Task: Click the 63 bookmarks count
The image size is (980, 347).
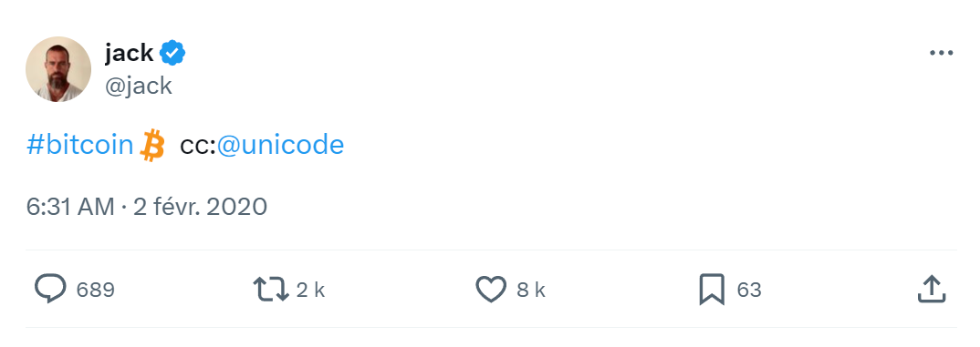Action: tap(749, 291)
